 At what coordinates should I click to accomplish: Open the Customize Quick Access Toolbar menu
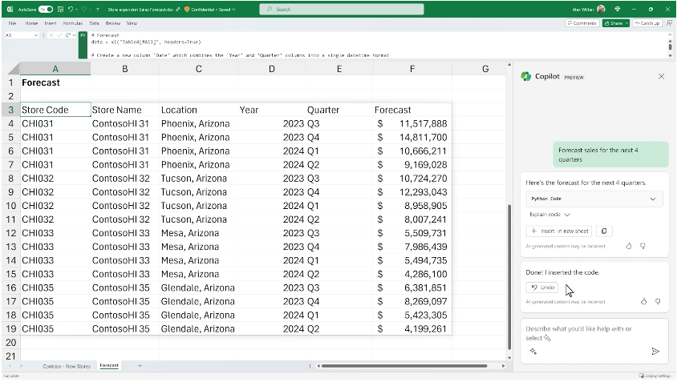coord(98,9)
